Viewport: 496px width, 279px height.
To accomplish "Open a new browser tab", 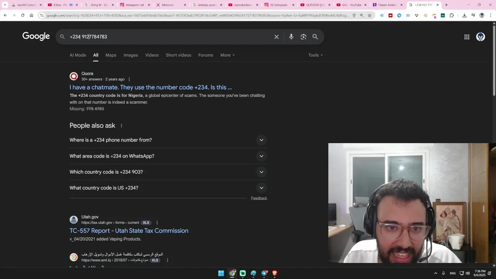I will (x=446, y=5).
